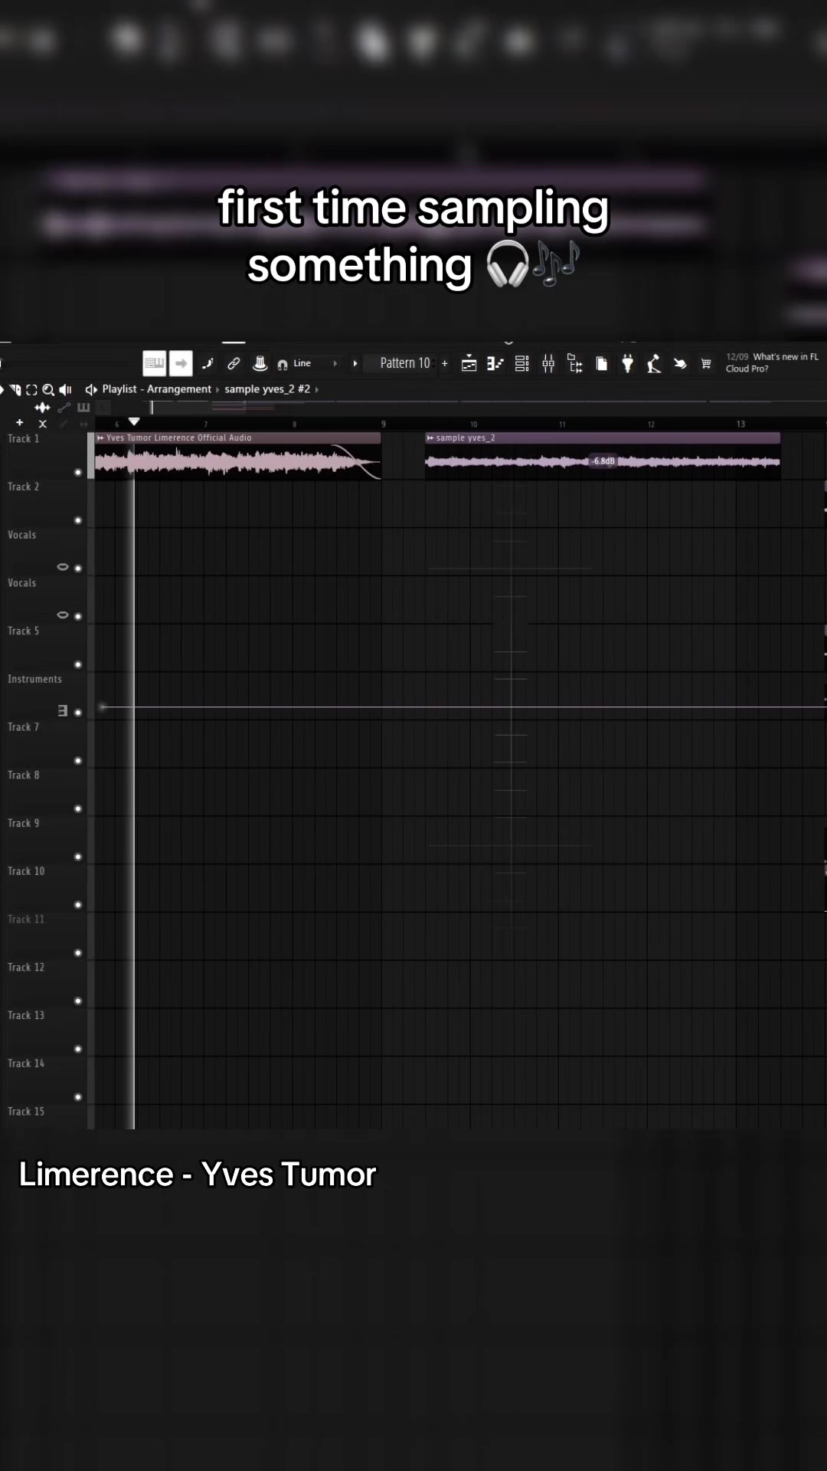Mute Track 7 using its dot toggle

[x=77, y=760]
